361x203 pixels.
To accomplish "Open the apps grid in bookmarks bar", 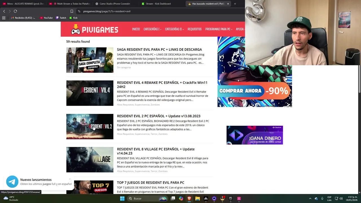I will [4, 18].
